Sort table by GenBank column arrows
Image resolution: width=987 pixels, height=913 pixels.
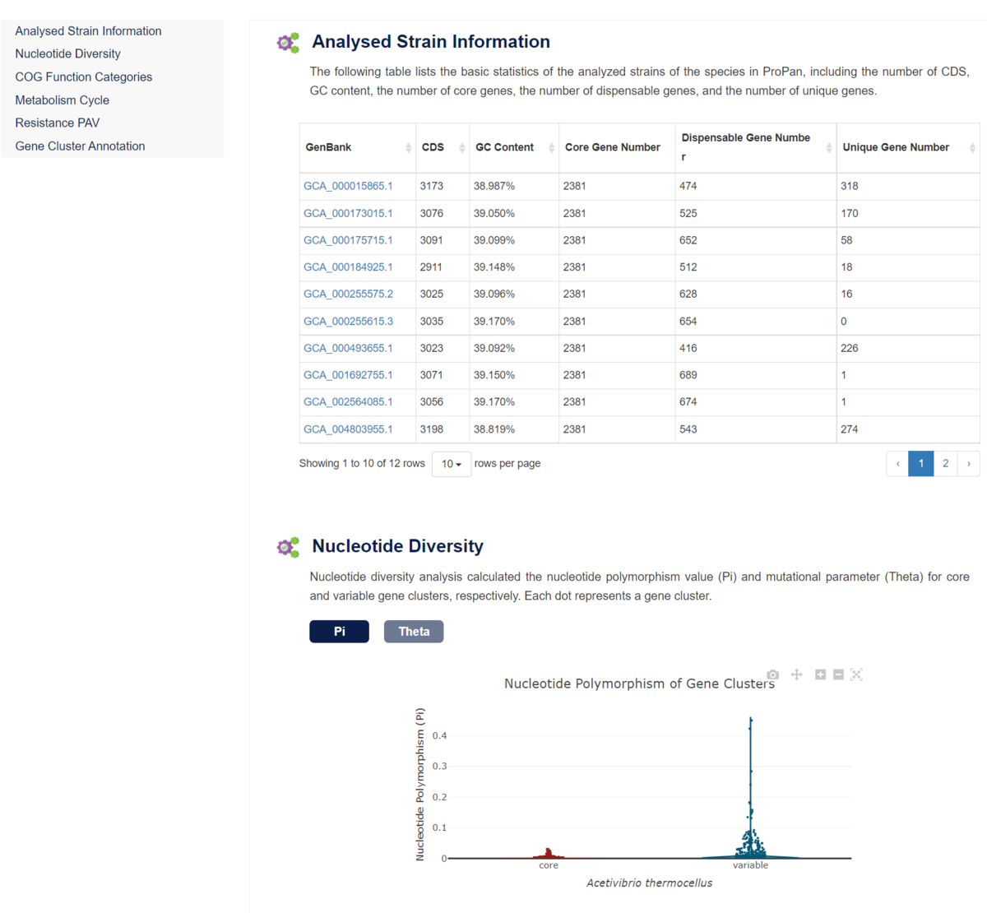click(x=408, y=147)
